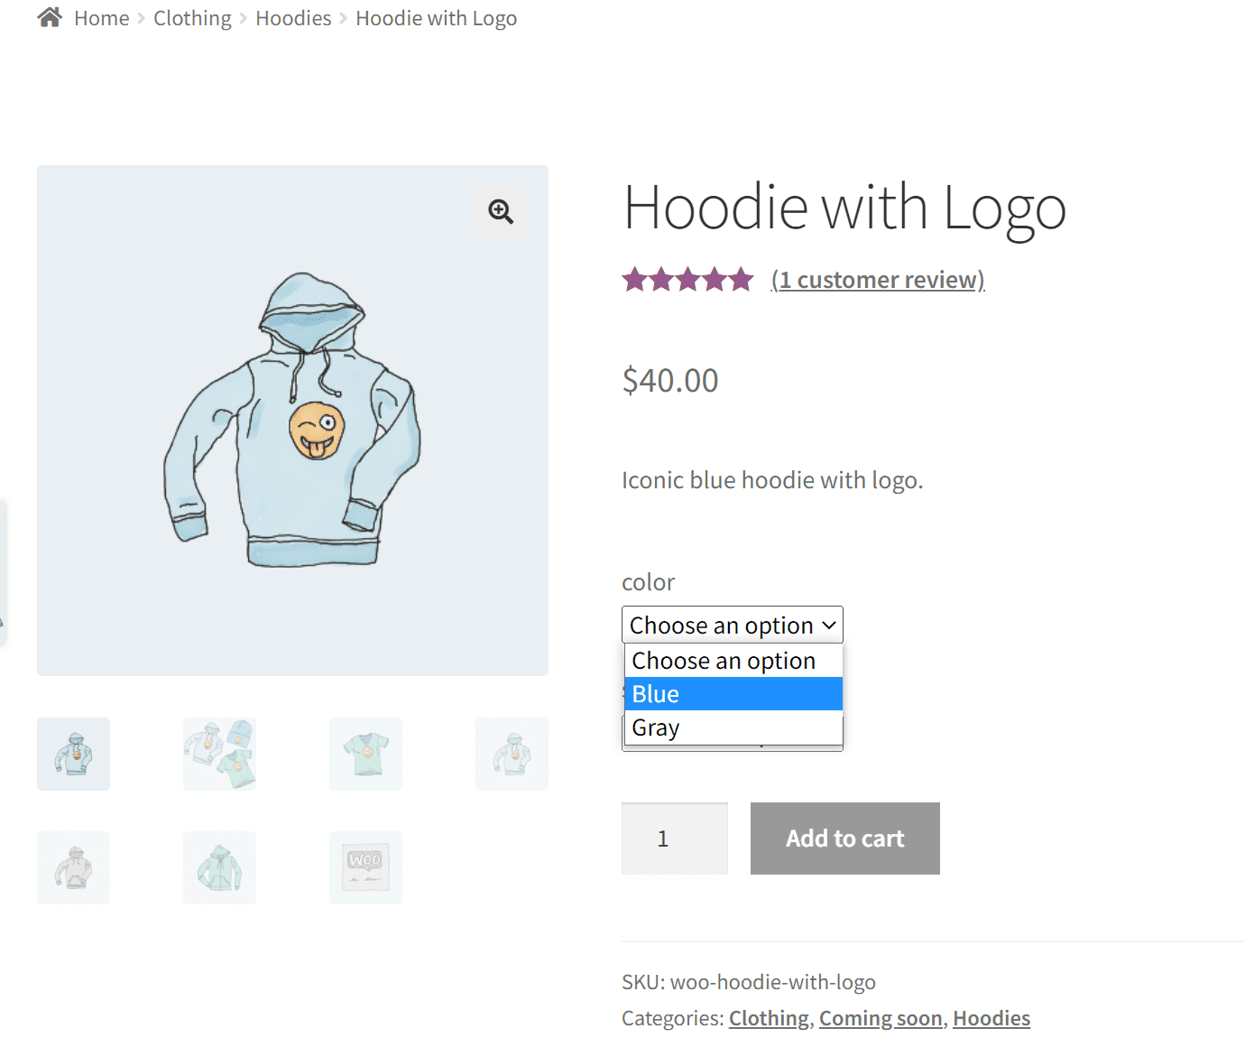This screenshot has width=1245, height=1047.
Task: Open the Coming soon category link
Action: point(881,1018)
